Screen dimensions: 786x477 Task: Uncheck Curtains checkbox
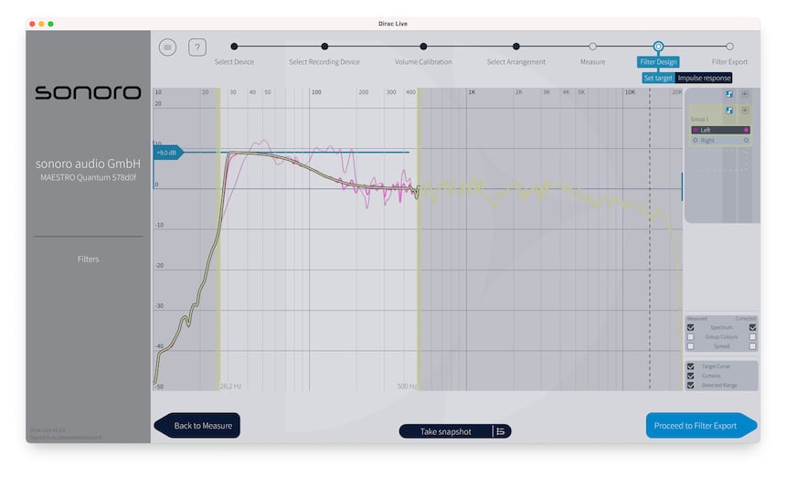691,376
